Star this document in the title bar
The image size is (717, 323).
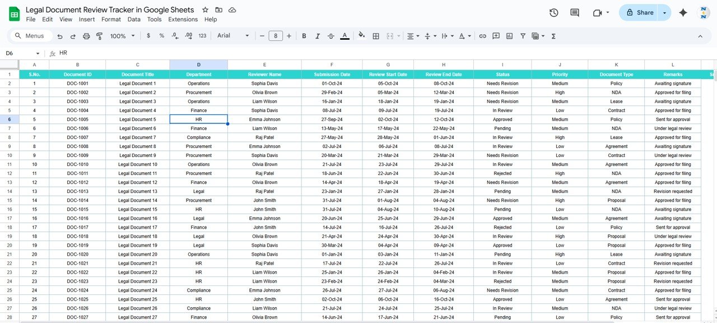click(x=205, y=10)
